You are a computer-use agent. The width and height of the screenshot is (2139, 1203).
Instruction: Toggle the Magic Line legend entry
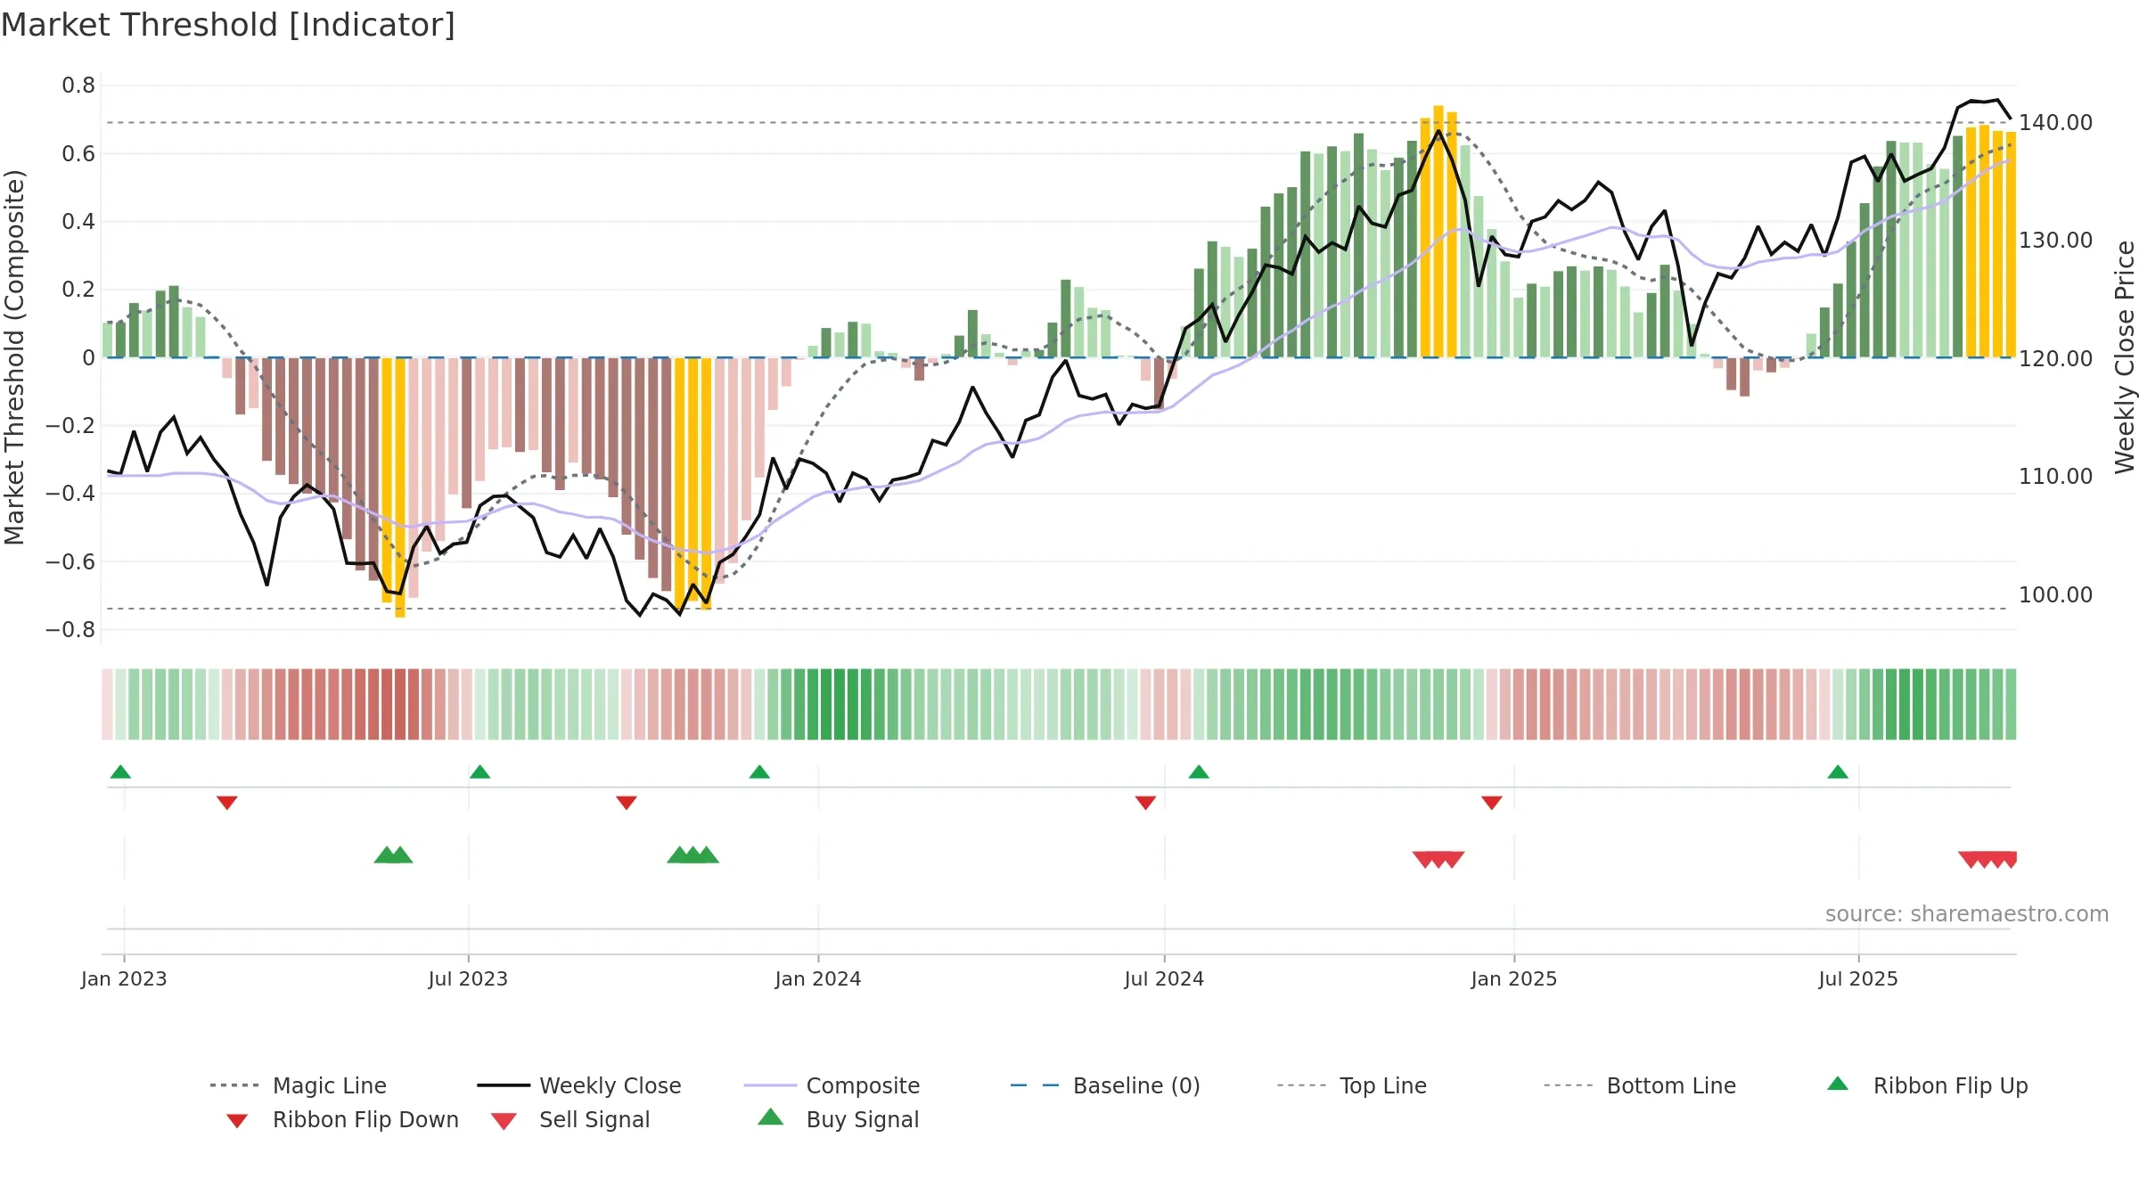coord(299,1085)
